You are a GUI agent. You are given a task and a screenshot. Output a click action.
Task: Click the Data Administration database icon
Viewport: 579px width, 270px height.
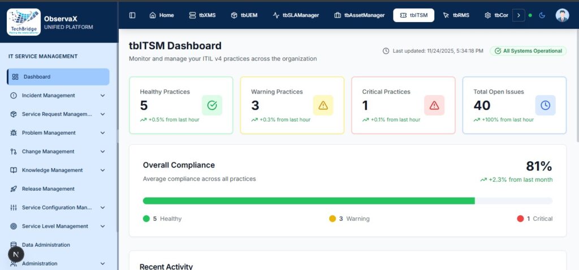(x=14, y=245)
